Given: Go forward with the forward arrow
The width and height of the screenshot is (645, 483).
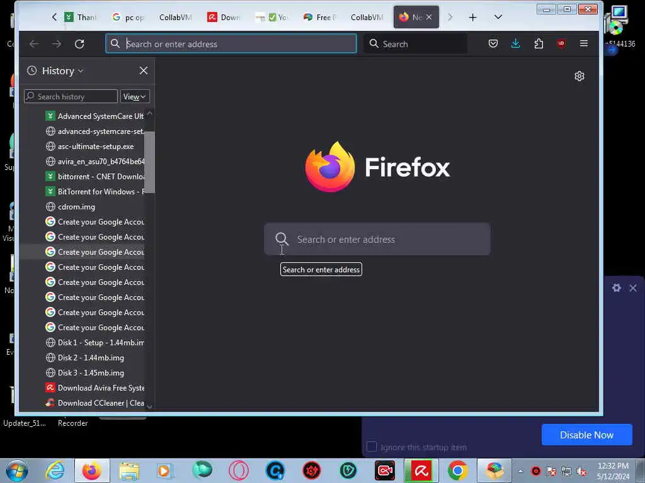Looking at the screenshot, I should (56, 44).
